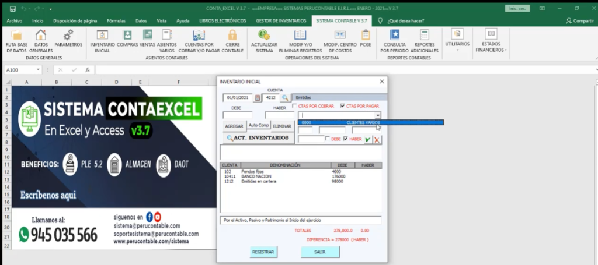Select the 1212 Emitidas en cartera row
The image size is (598, 265).
pos(301,181)
